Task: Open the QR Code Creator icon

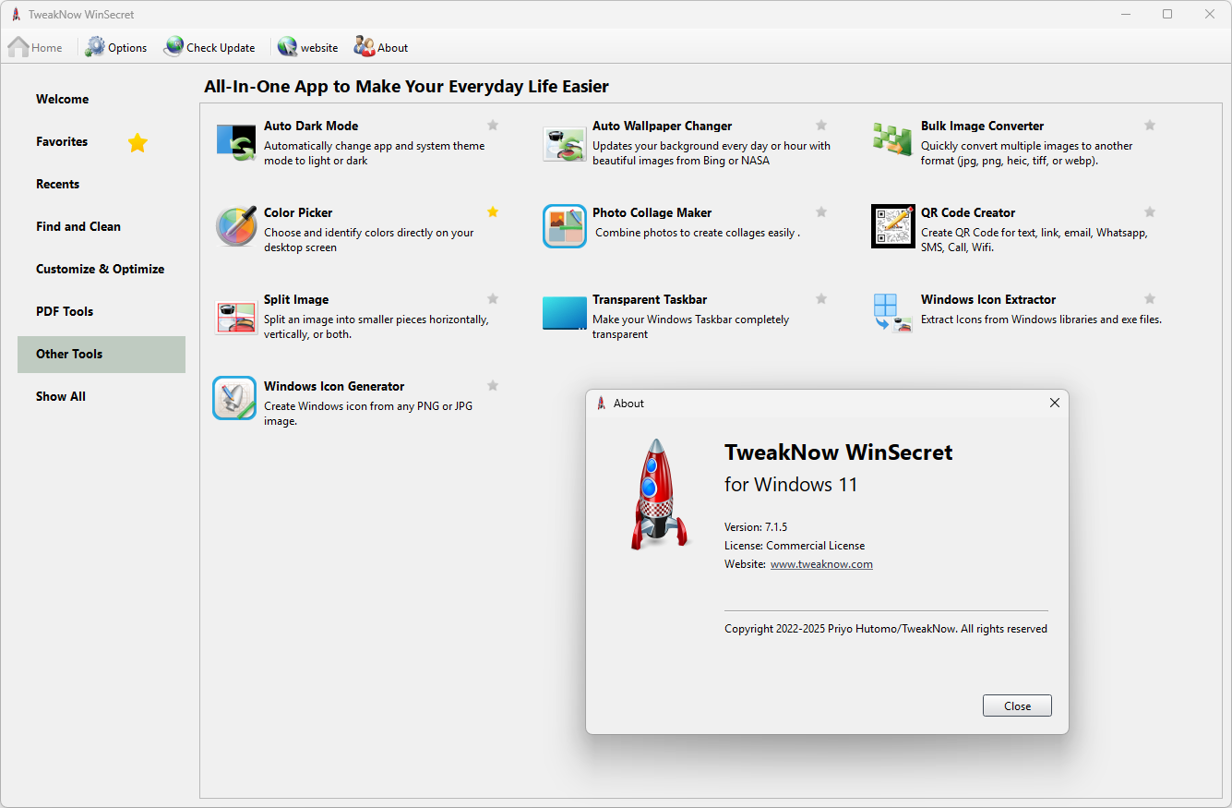Action: pyautogui.click(x=893, y=226)
